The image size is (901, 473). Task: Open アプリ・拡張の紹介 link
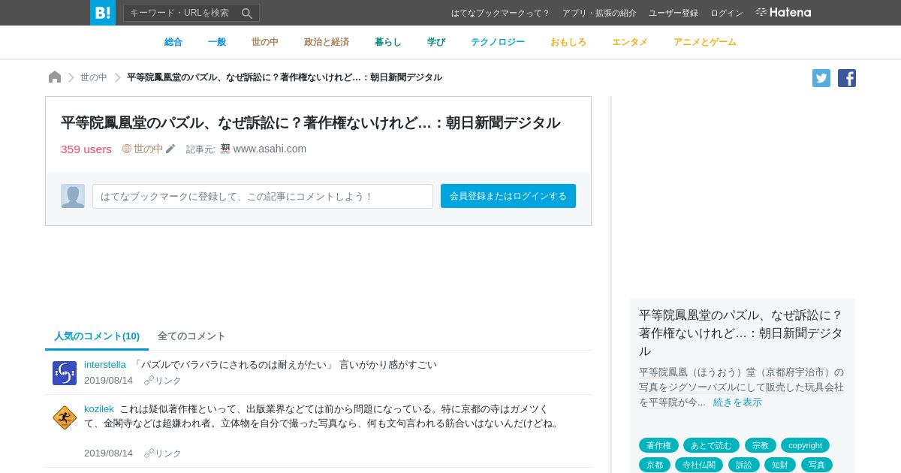(599, 13)
